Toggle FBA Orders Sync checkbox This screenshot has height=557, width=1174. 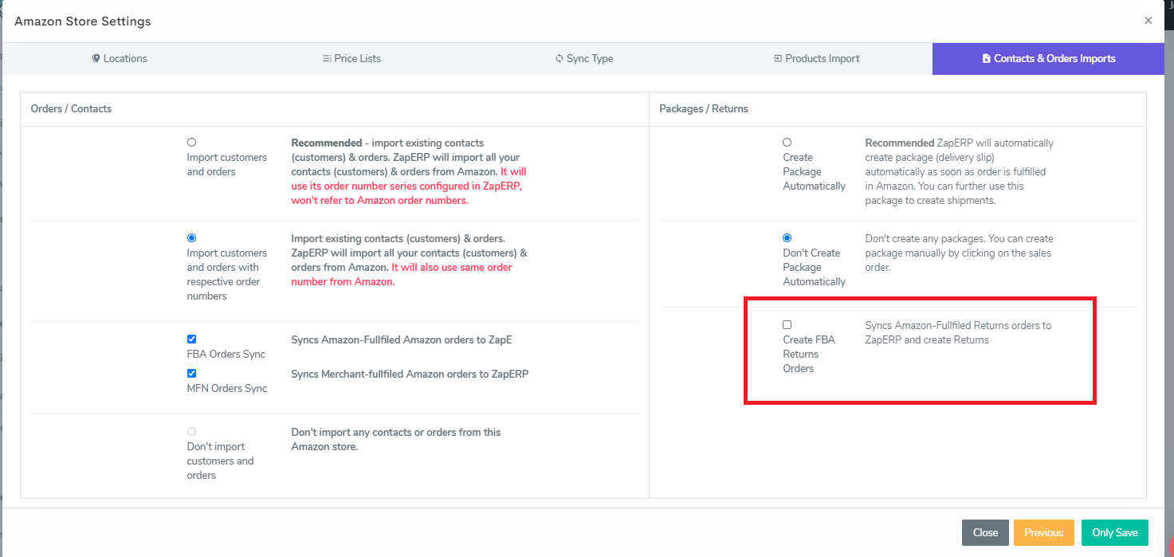click(191, 339)
